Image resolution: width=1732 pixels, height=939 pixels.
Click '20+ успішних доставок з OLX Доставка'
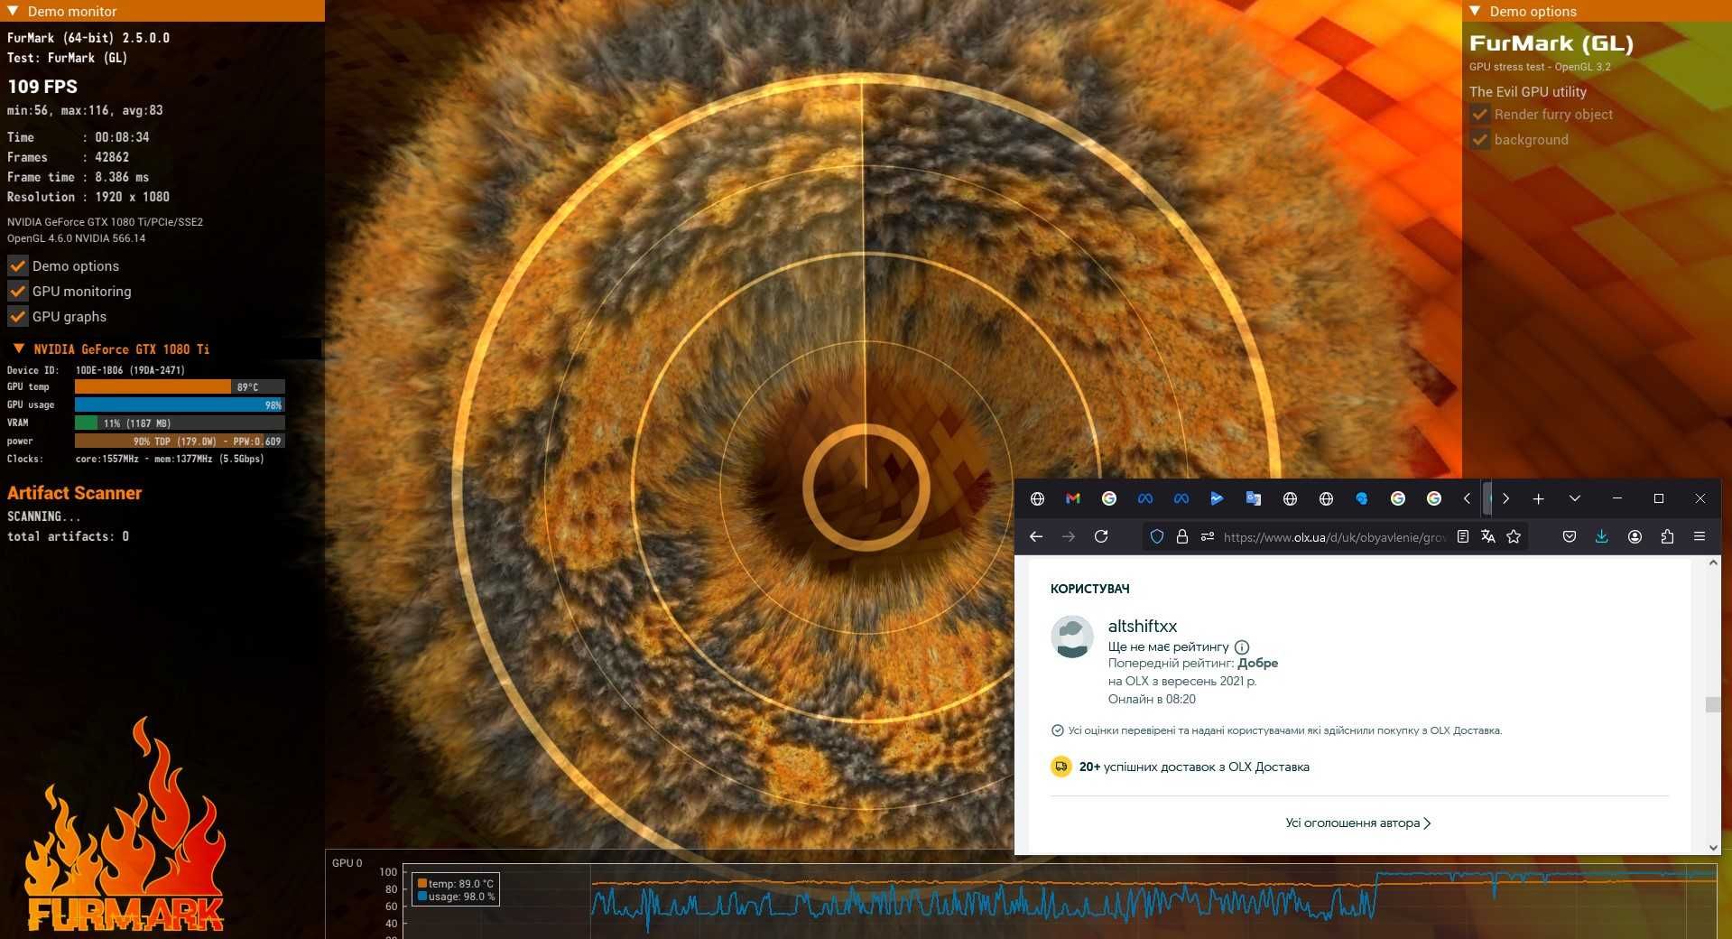point(1194,767)
